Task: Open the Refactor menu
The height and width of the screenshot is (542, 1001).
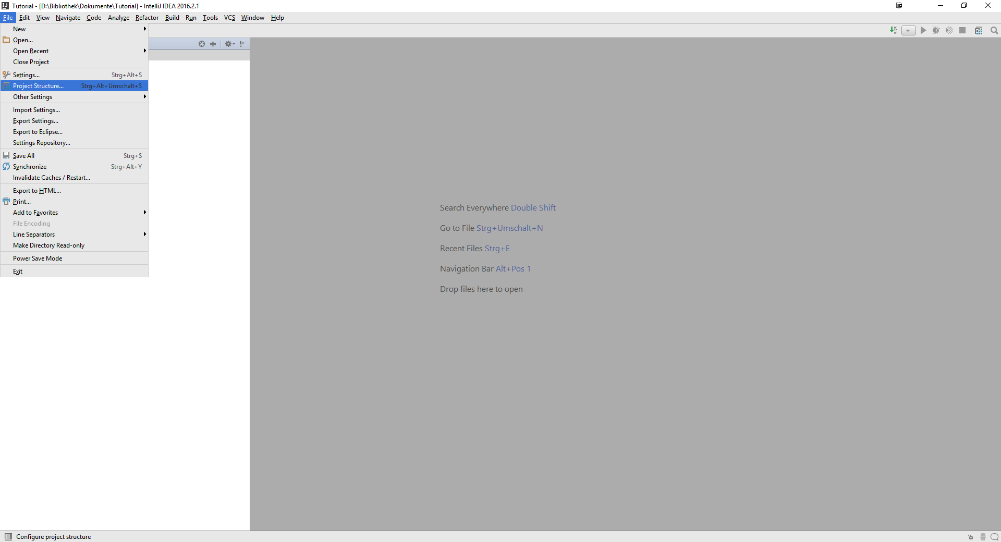Action: pos(147,18)
